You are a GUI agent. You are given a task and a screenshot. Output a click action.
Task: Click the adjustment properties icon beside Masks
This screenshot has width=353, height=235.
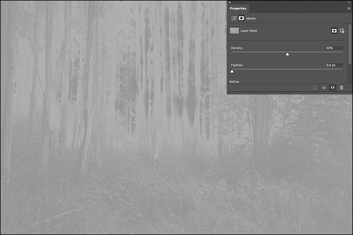tap(234, 18)
